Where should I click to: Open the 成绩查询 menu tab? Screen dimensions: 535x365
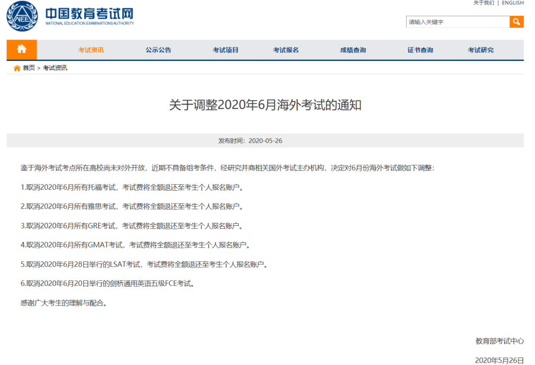point(353,50)
